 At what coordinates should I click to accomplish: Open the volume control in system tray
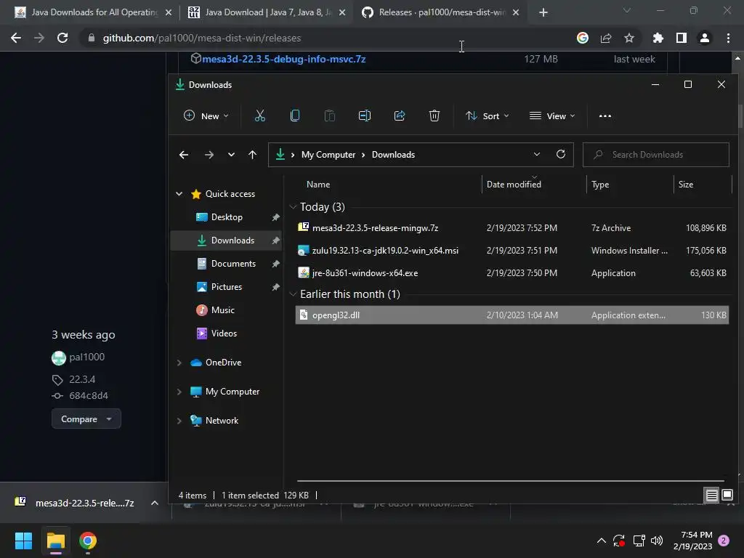click(657, 541)
